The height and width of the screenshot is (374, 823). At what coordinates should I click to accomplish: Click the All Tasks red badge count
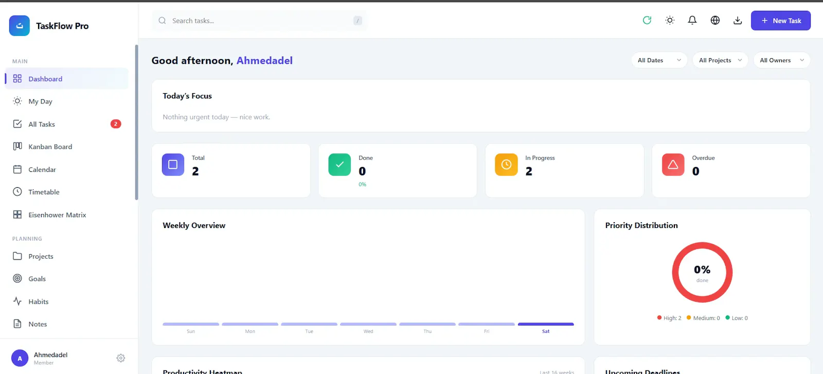pos(116,124)
